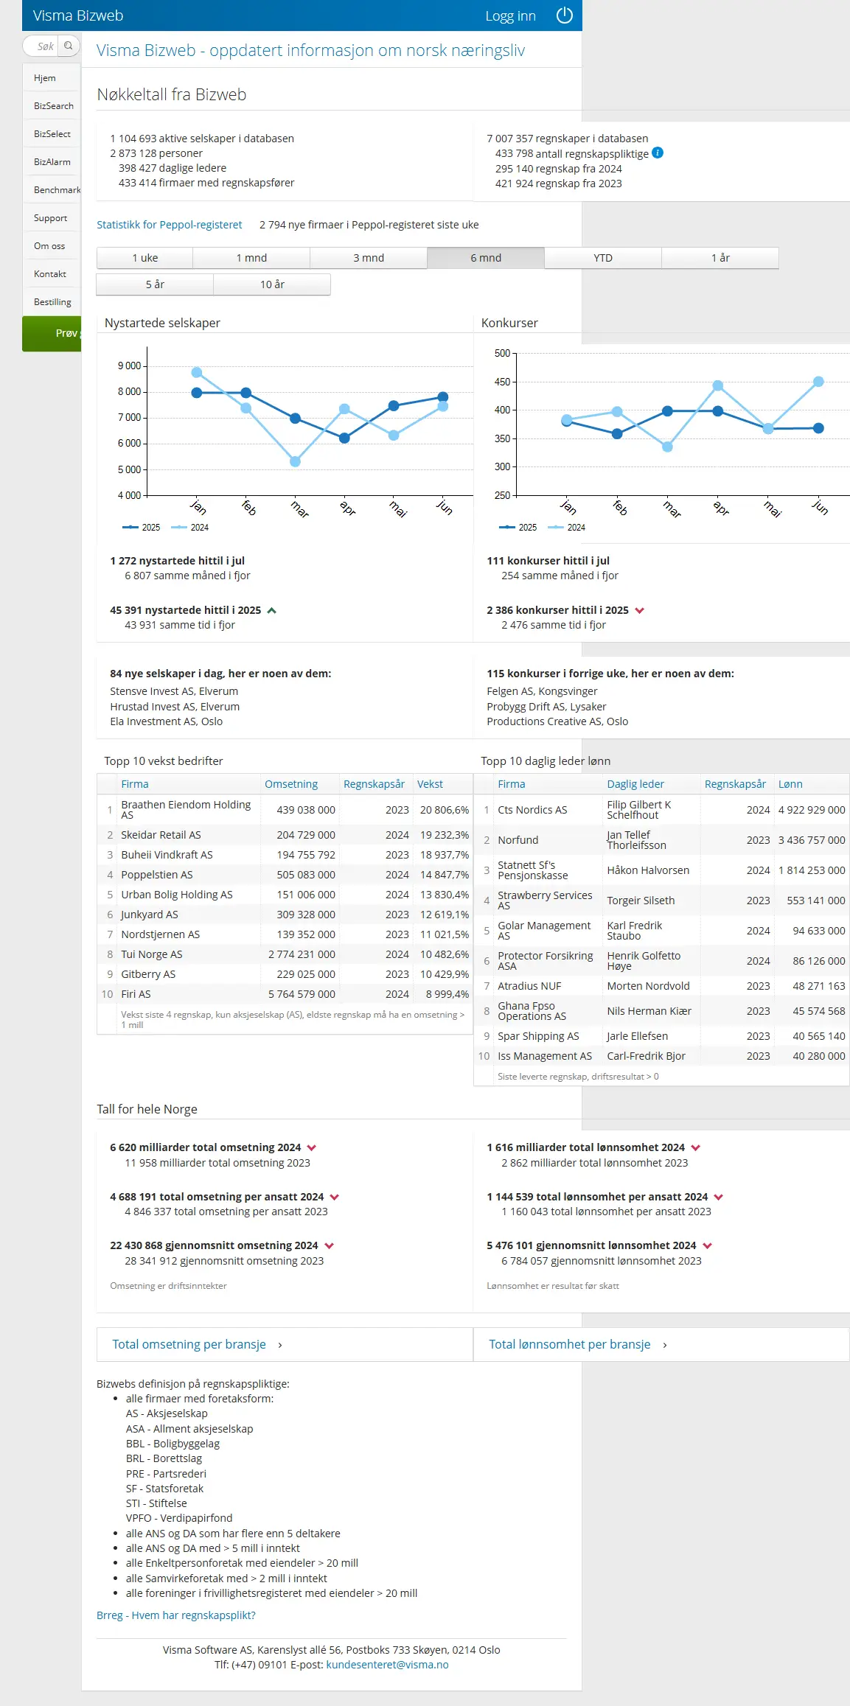Viewport: 850px width, 1706px height.
Task: Click red down arrow by konkurser hittil 2025
Action: pos(640,610)
